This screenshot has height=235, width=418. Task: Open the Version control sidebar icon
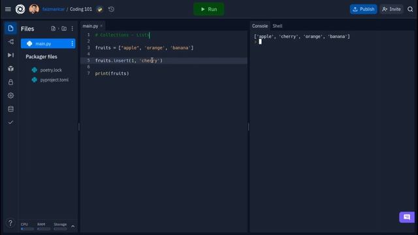click(x=10, y=42)
